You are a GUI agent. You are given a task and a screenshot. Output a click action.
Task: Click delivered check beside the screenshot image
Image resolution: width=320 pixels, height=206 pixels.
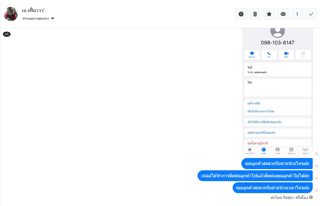pos(316,154)
